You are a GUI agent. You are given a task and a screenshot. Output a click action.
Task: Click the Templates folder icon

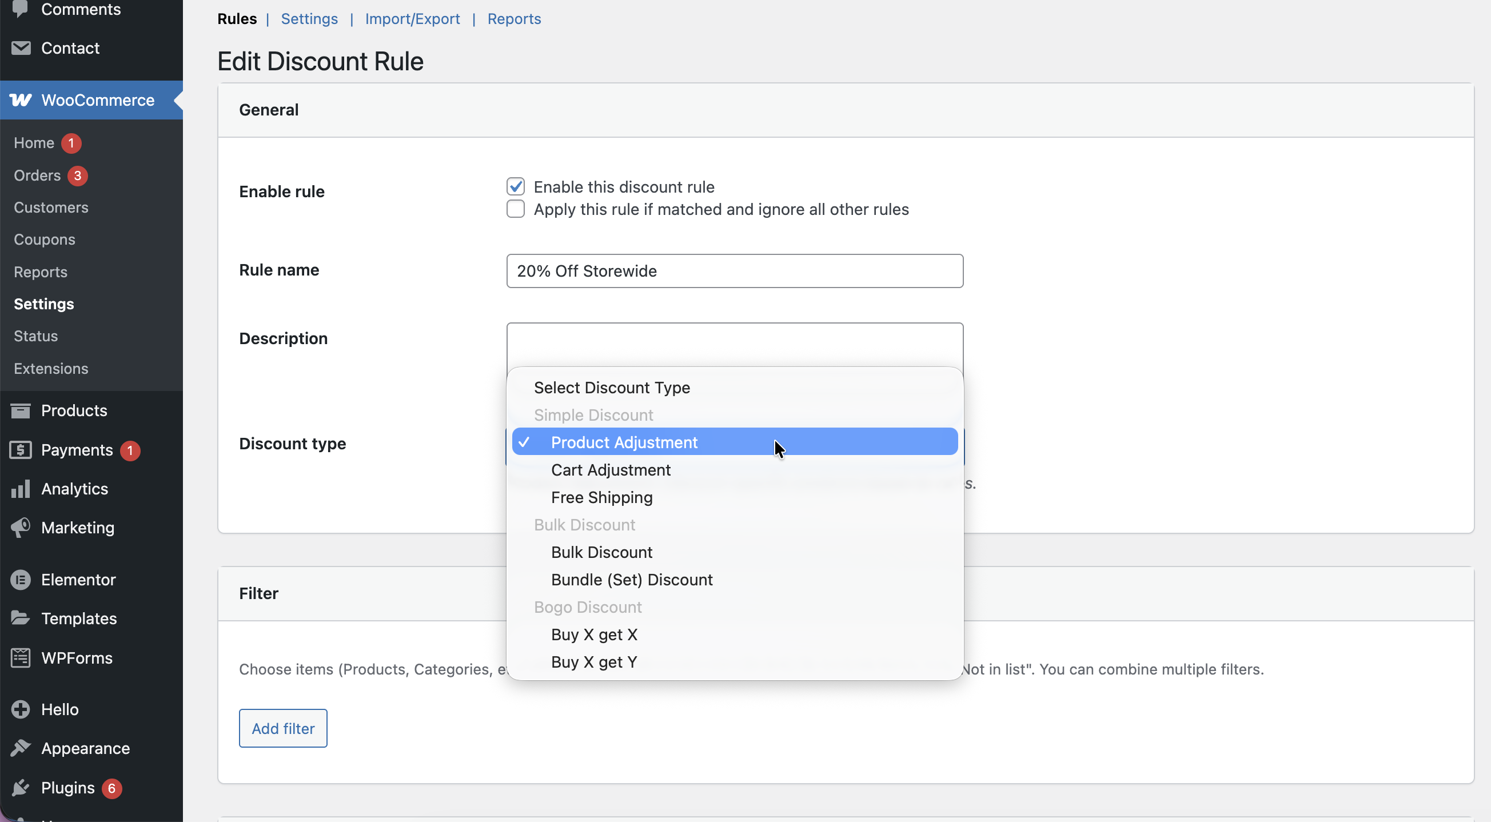point(21,619)
